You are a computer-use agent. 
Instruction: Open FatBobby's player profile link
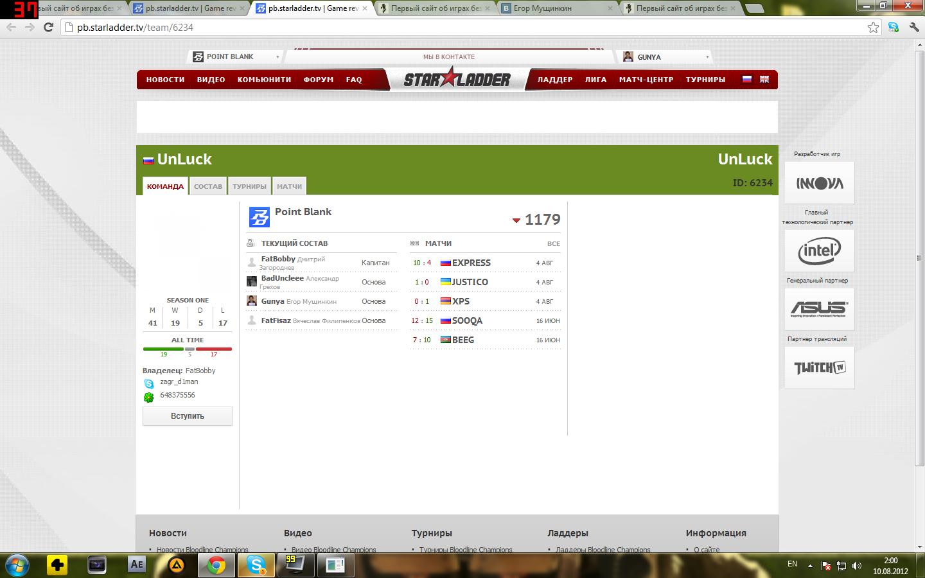click(278, 259)
